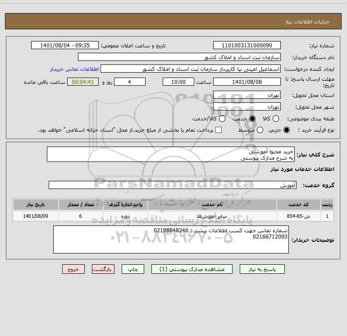Click the دوره unit cell

[x=125, y=216]
